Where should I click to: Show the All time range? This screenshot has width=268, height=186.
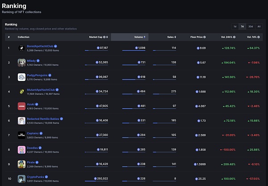click(259, 26)
